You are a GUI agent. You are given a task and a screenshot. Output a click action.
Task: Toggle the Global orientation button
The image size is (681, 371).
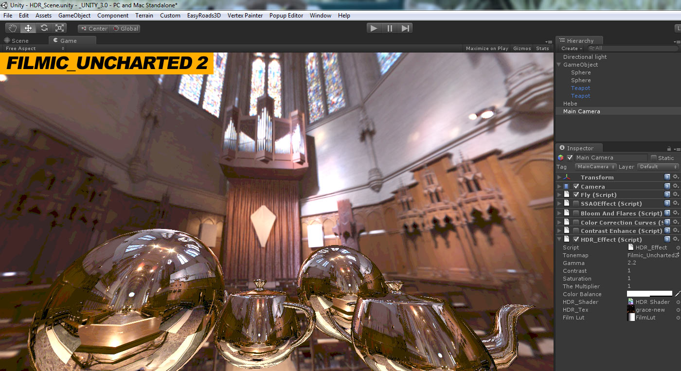coord(125,29)
